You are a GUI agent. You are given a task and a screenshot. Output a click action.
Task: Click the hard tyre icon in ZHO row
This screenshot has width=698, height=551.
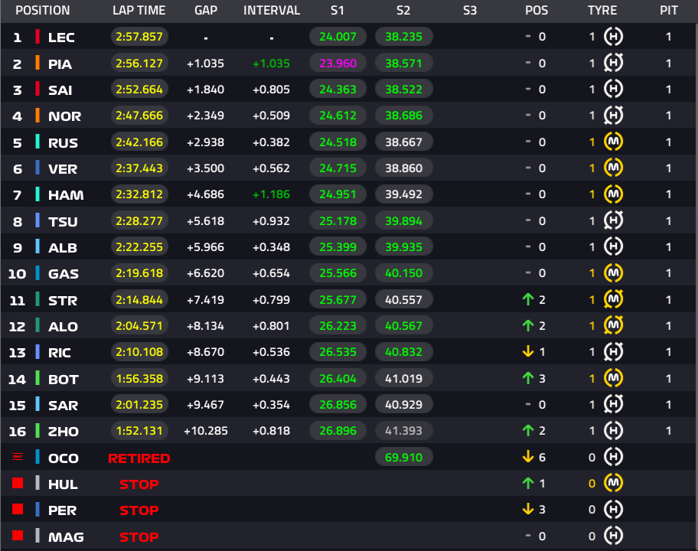pyautogui.click(x=613, y=430)
